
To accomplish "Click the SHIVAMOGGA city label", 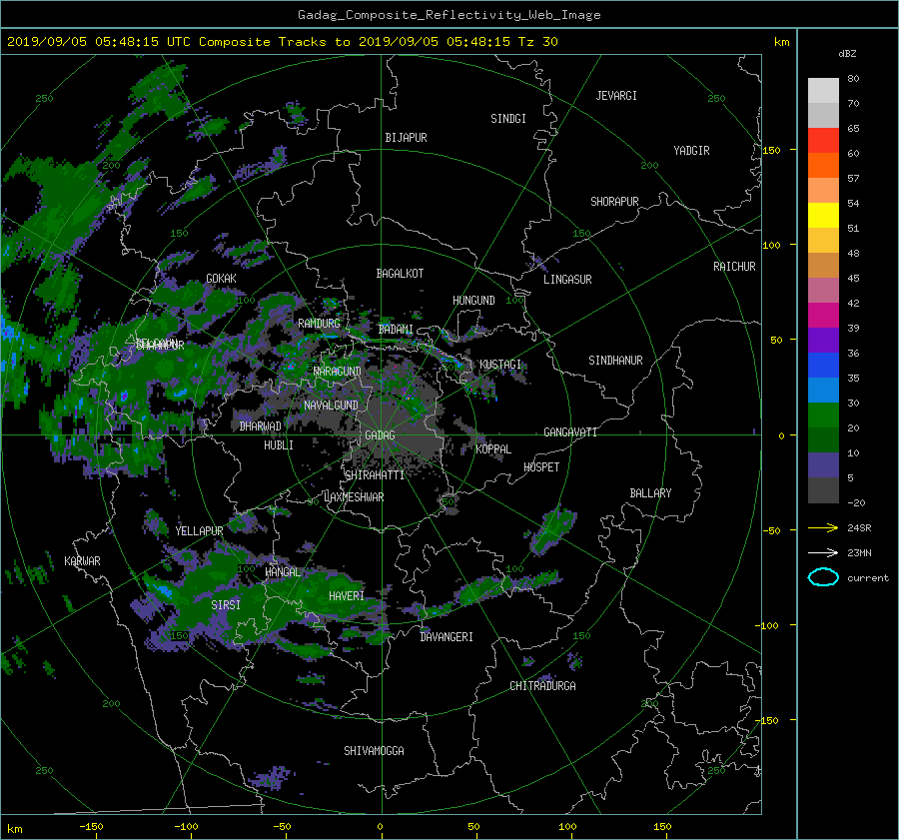I will [374, 751].
